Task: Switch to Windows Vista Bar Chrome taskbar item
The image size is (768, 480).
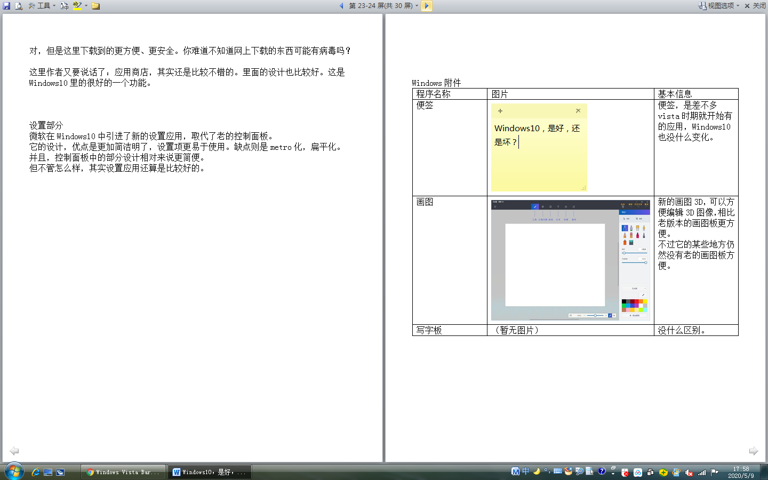Action: point(123,472)
